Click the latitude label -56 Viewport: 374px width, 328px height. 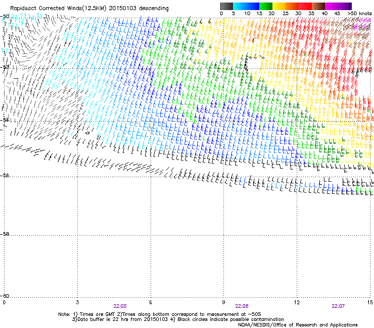coord(5,175)
